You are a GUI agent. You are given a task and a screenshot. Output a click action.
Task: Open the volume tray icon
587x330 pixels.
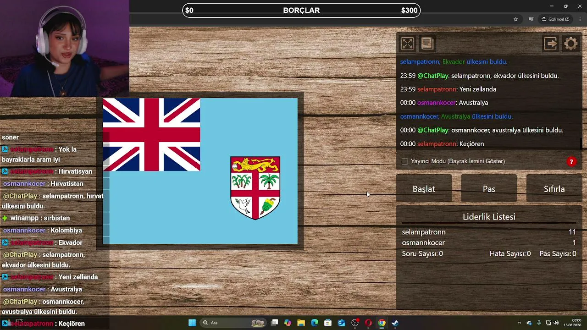556,323
